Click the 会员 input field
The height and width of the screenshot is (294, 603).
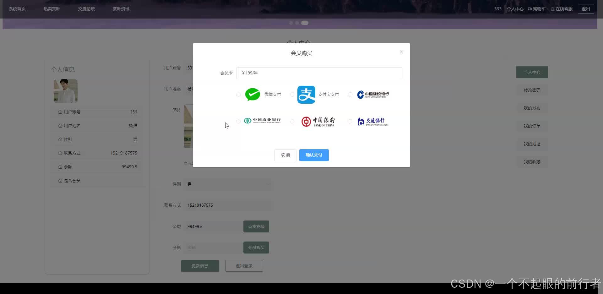[x=214, y=248]
